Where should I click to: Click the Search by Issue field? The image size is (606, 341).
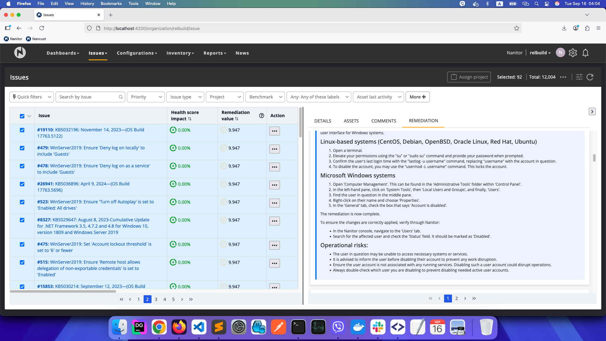pos(88,97)
